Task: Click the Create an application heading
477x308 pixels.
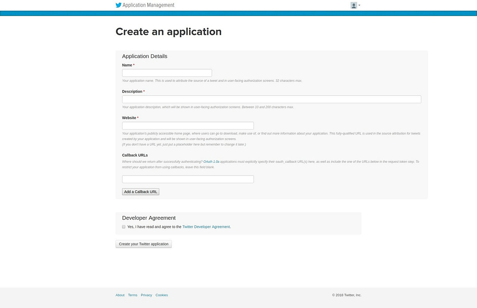Action: click(169, 32)
